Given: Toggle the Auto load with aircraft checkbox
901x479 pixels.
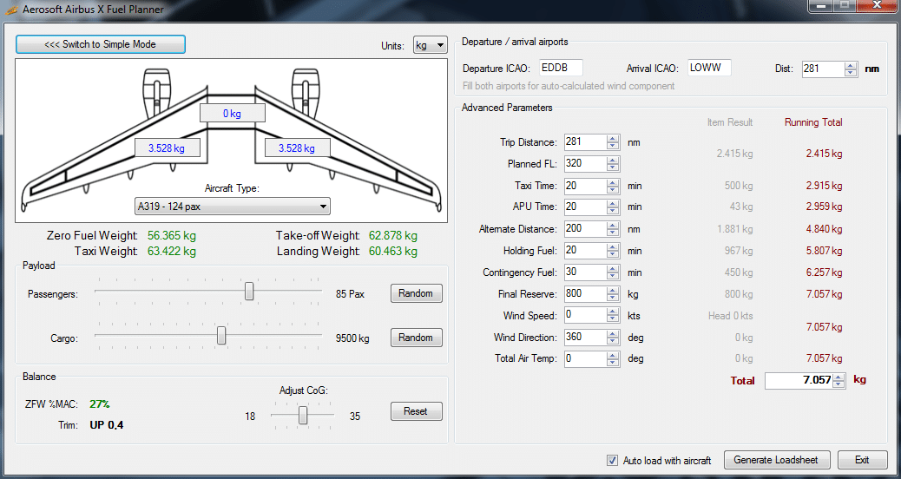Looking at the screenshot, I should click(x=613, y=460).
